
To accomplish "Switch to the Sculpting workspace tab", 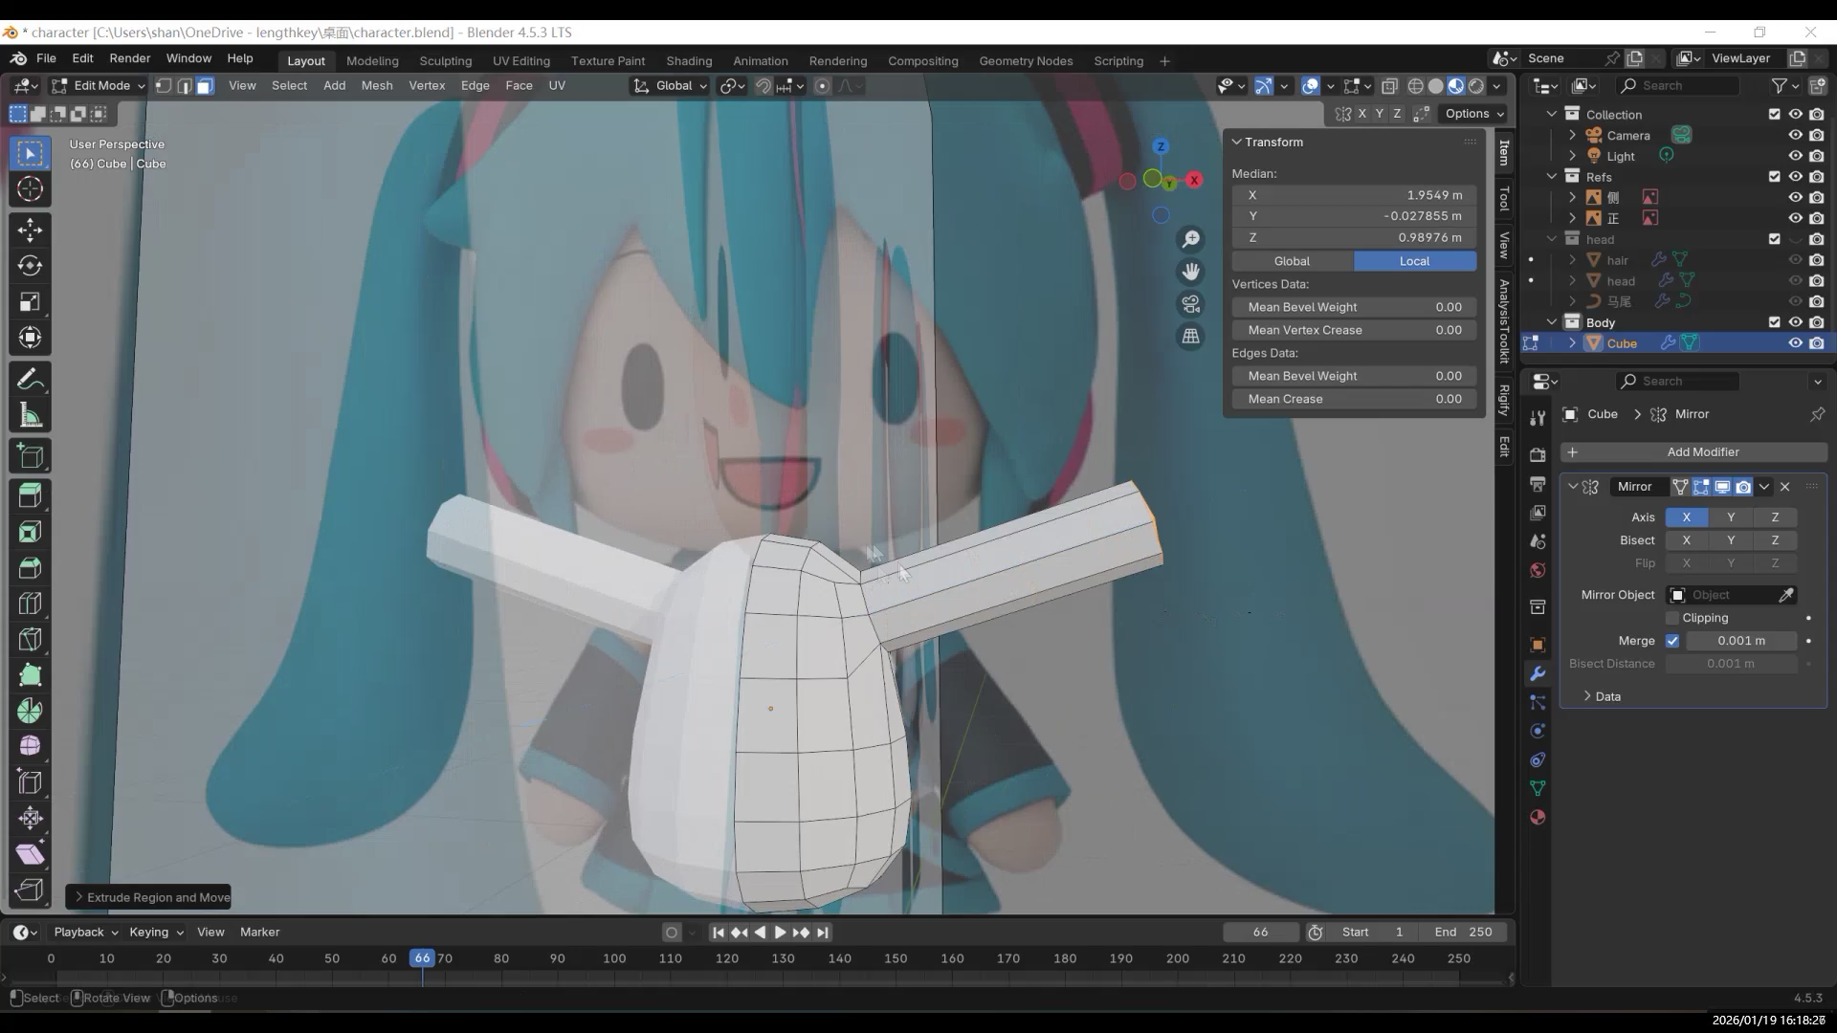I will (x=445, y=60).
